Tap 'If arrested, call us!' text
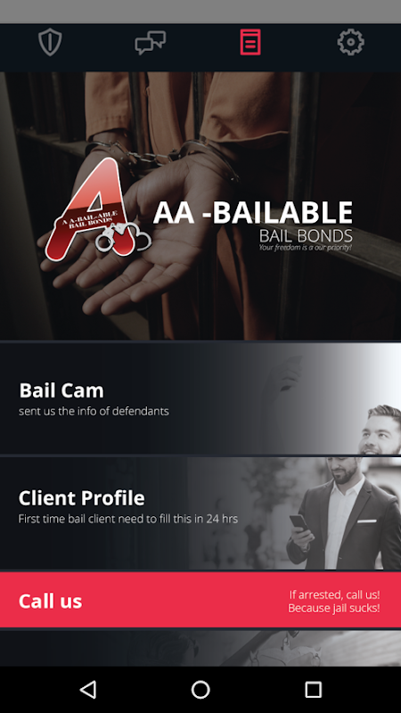The image size is (401, 713). (x=334, y=594)
